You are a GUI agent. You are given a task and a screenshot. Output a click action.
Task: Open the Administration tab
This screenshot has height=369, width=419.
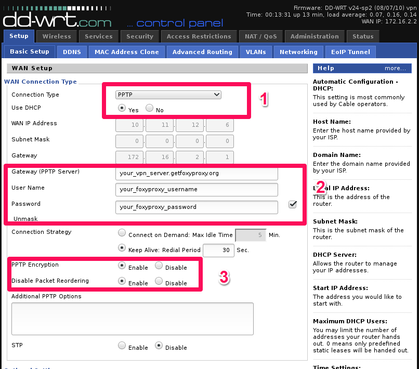pyautogui.click(x=315, y=36)
